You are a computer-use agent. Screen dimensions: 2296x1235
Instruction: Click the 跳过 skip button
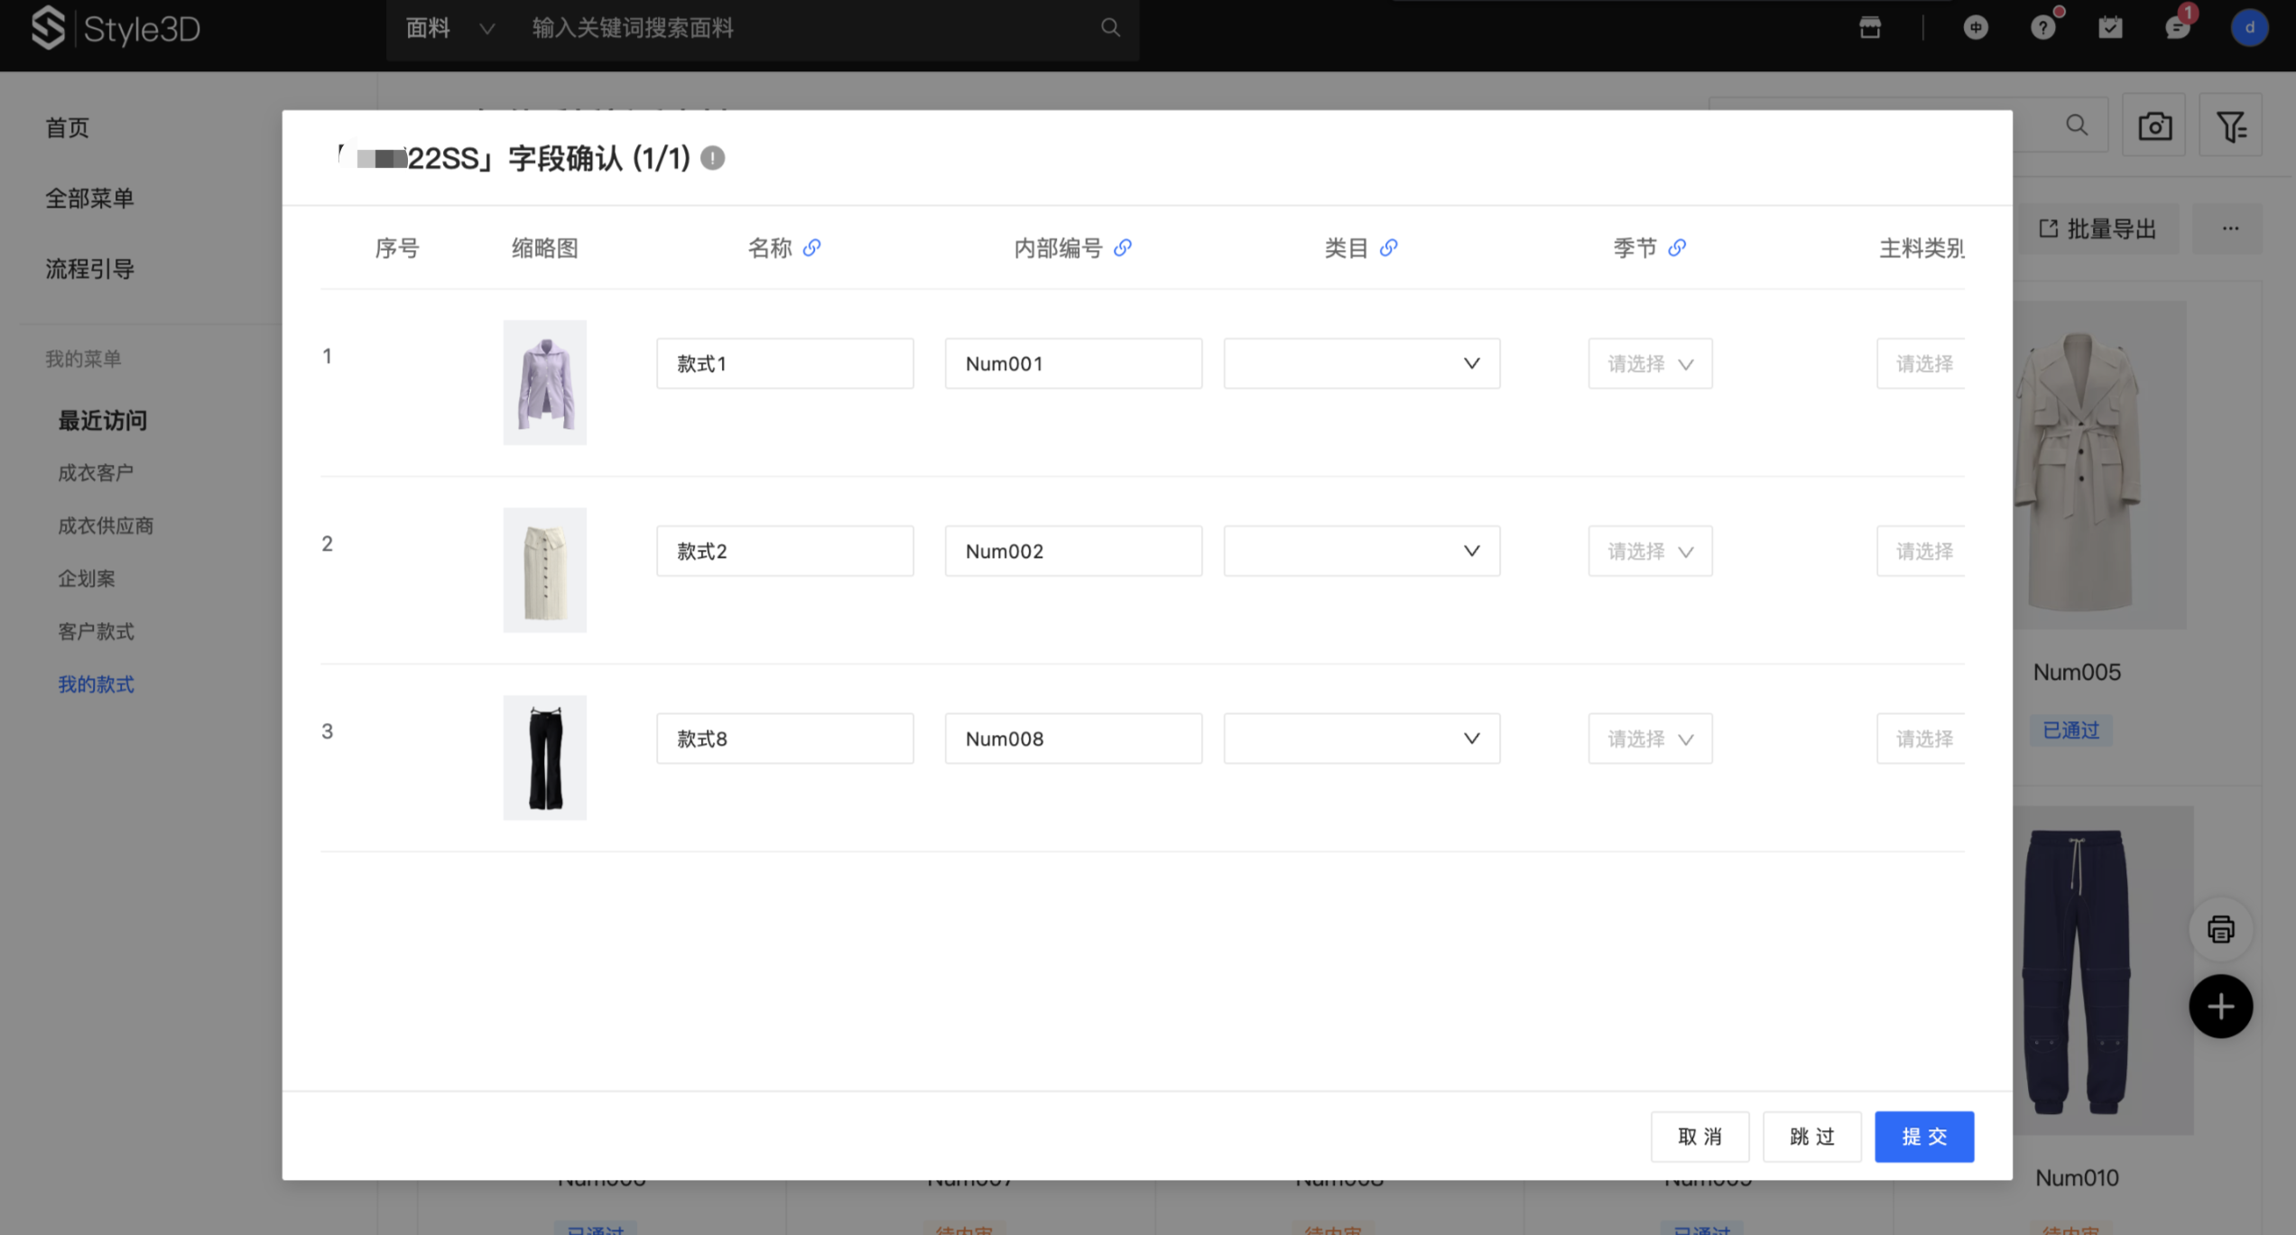pos(1811,1137)
